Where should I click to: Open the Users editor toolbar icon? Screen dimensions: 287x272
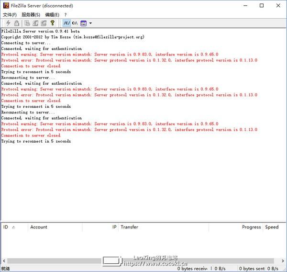pos(35,23)
